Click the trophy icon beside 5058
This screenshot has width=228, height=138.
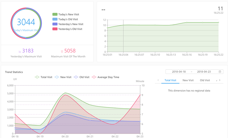pyautogui.click(x=62, y=51)
